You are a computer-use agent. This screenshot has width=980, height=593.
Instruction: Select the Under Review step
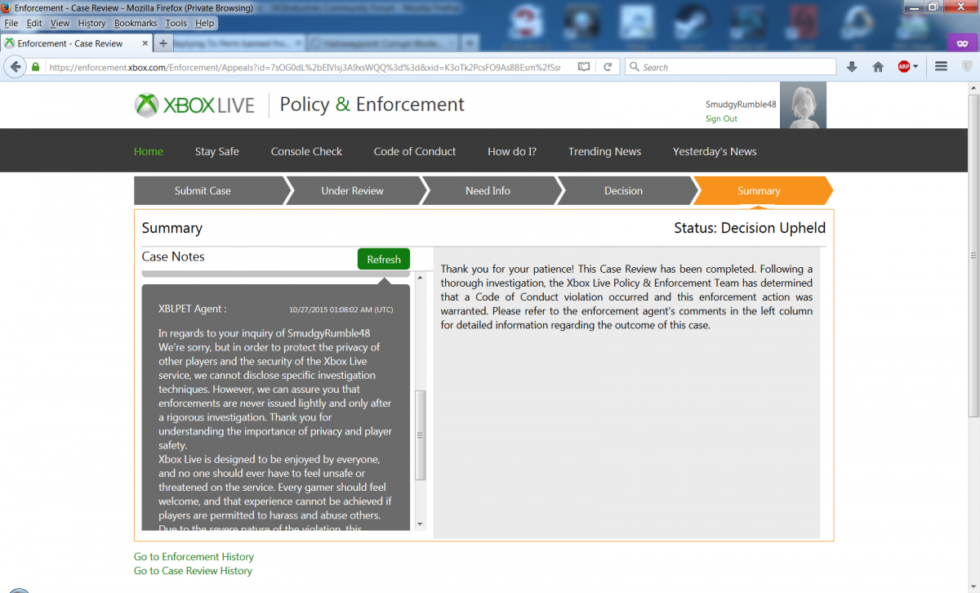tap(352, 190)
